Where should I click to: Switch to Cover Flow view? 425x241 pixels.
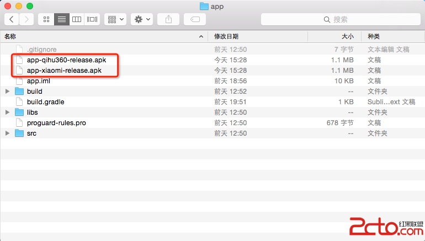pyautogui.click(x=92, y=19)
